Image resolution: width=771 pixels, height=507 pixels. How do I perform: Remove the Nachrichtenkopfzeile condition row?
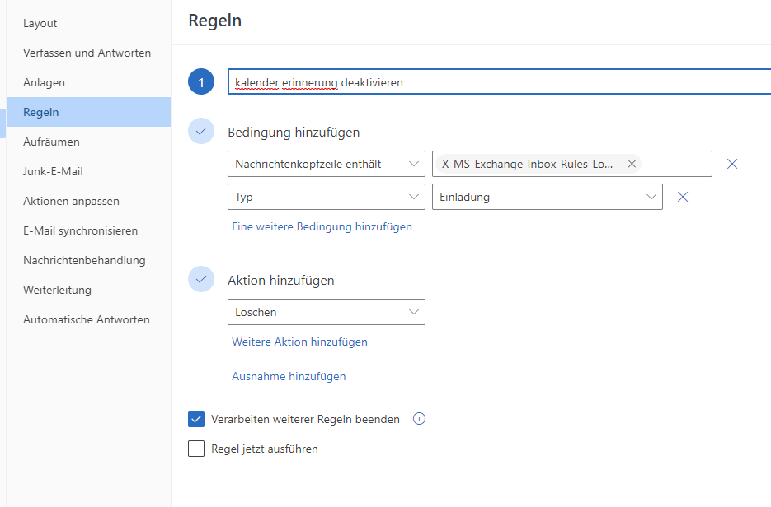[x=731, y=164]
